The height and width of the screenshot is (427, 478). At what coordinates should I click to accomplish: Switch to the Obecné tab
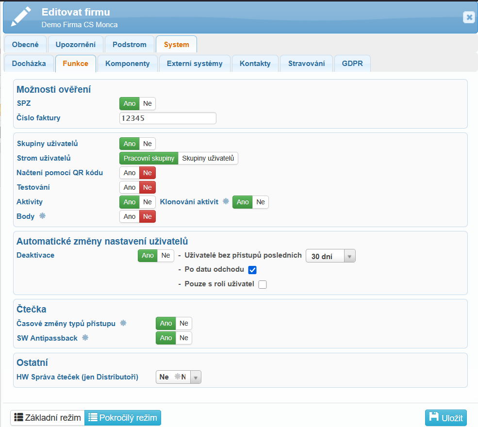click(25, 45)
